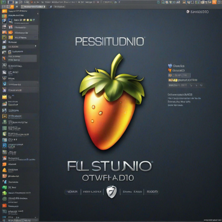Viewport: 222px width, 222px height.
Task: Click the gray input bar in right panel
Action: pyautogui.click(x=186, y=85)
